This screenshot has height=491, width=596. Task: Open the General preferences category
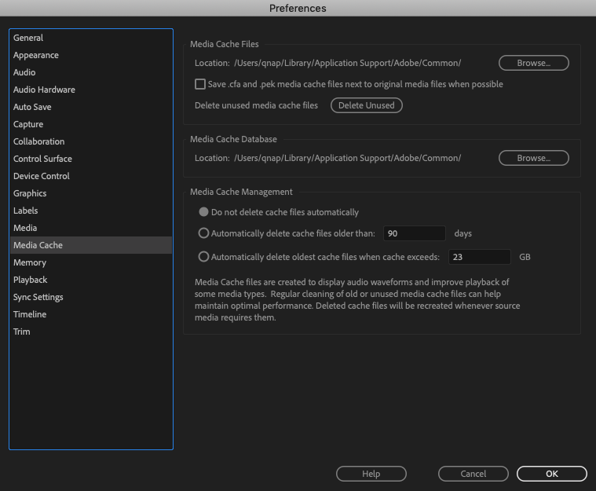click(91, 38)
